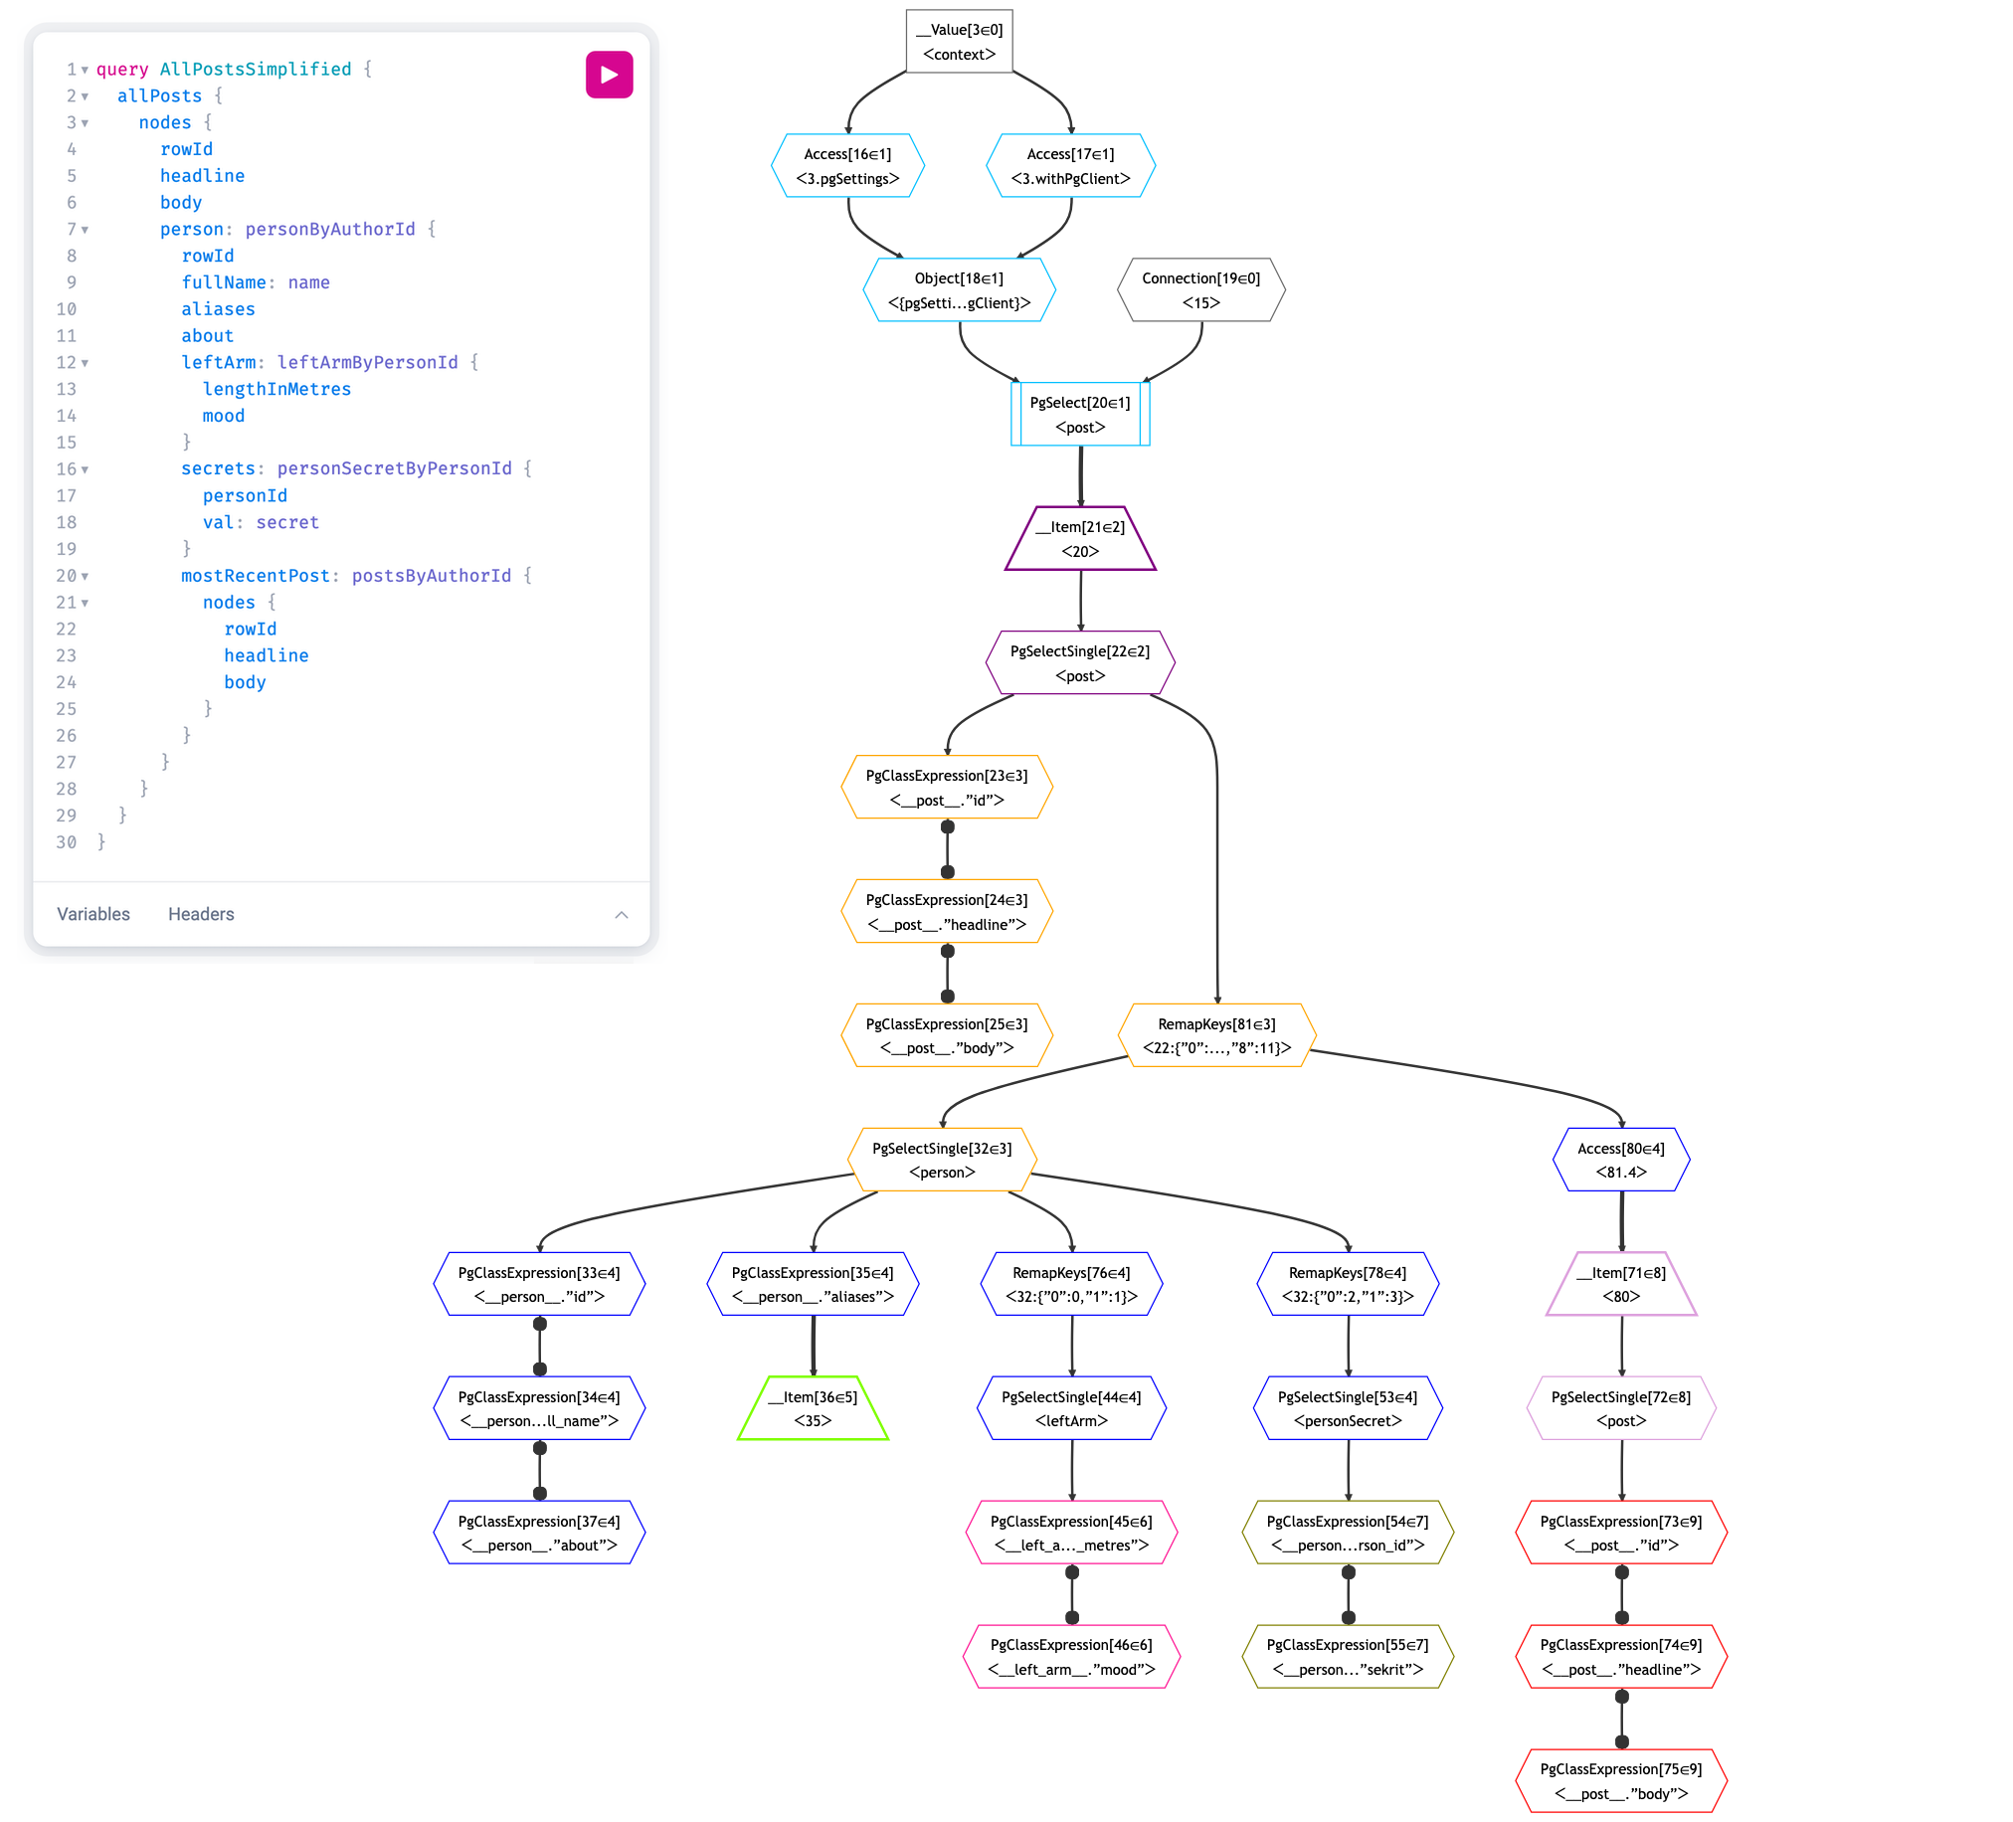The width and height of the screenshot is (2013, 1822).
Task: Select PgSelectSingle[53∈4] personSecret node
Action: coord(1348,1408)
